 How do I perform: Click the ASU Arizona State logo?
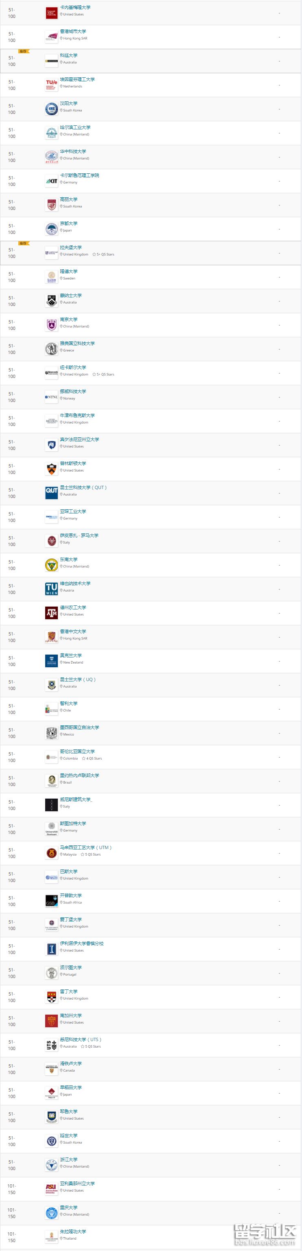(x=51, y=1189)
